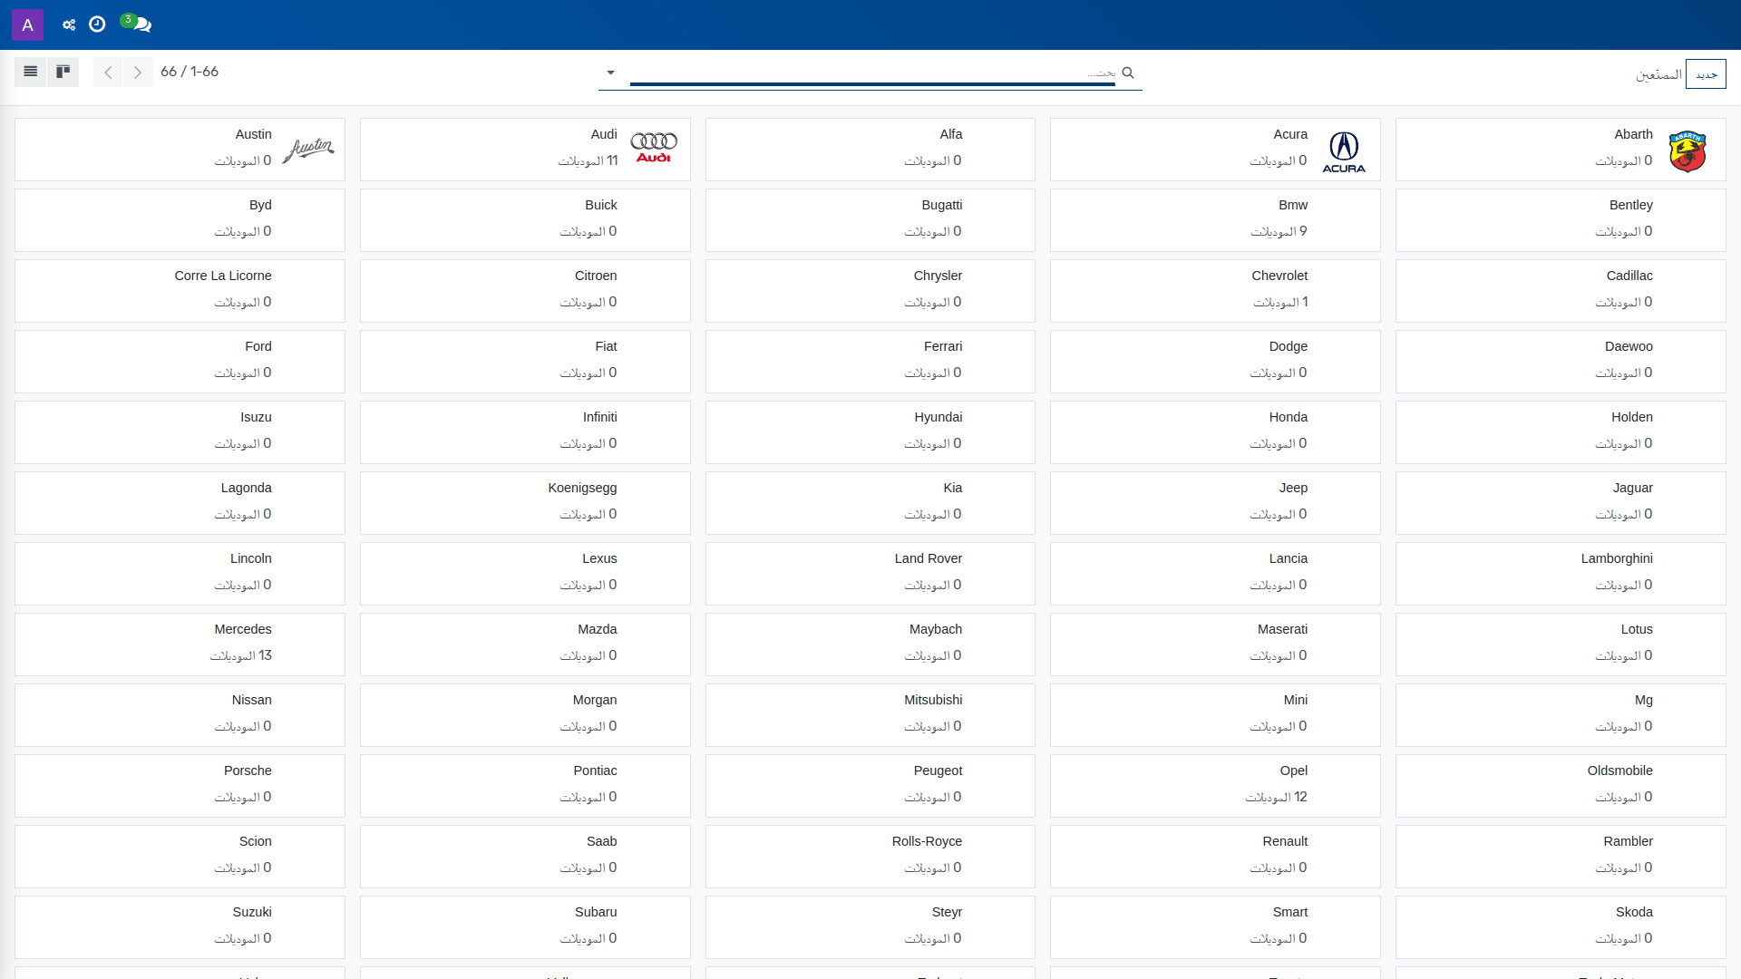Select the Fiat manufacturer card
The width and height of the screenshot is (1741, 979).
(x=525, y=362)
